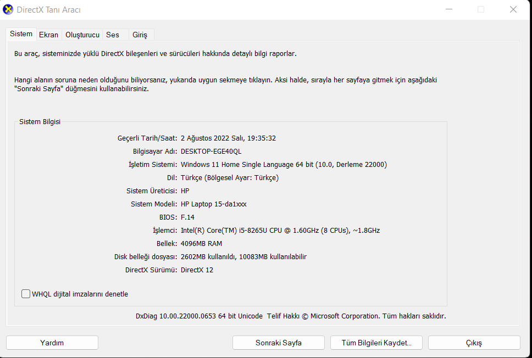Click the window title DirectX Tanı Aracı

[x=48, y=10]
